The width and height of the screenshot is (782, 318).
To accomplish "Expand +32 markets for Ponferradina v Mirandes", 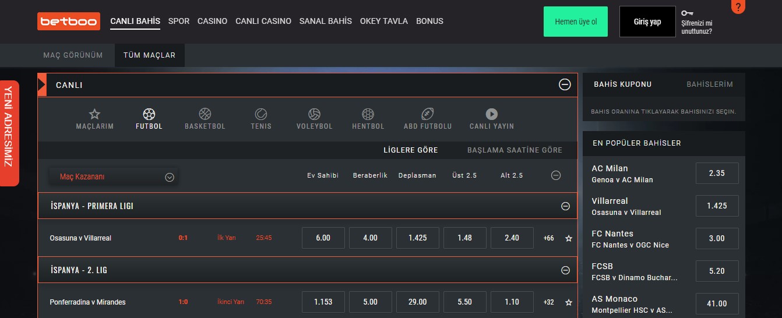I will (548, 302).
